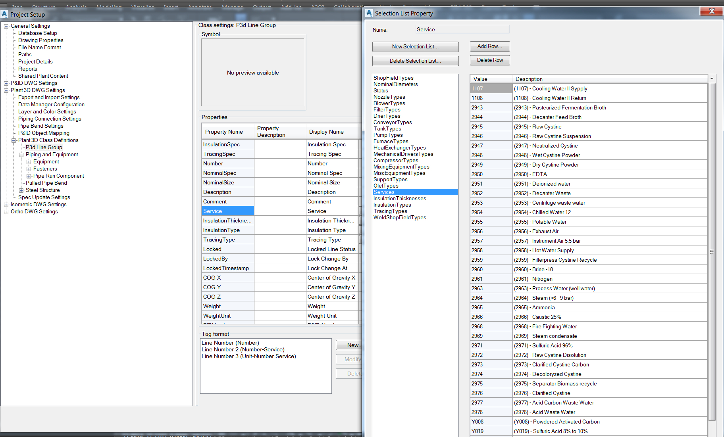Collapse the Plant 3D DWG Settings node
This screenshot has width=724, height=437.
click(x=6, y=90)
